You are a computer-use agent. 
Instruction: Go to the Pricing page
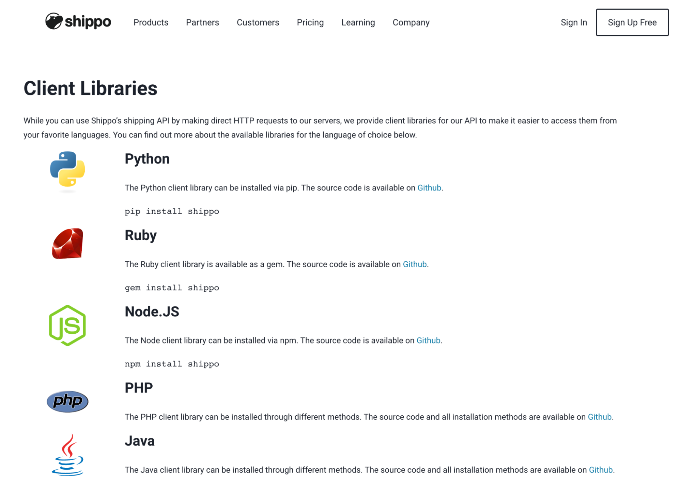tap(310, 22)
